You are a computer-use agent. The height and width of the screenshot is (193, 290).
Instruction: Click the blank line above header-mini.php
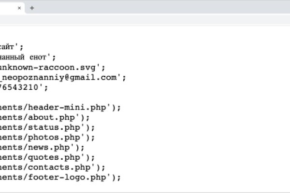click(48, 97)
